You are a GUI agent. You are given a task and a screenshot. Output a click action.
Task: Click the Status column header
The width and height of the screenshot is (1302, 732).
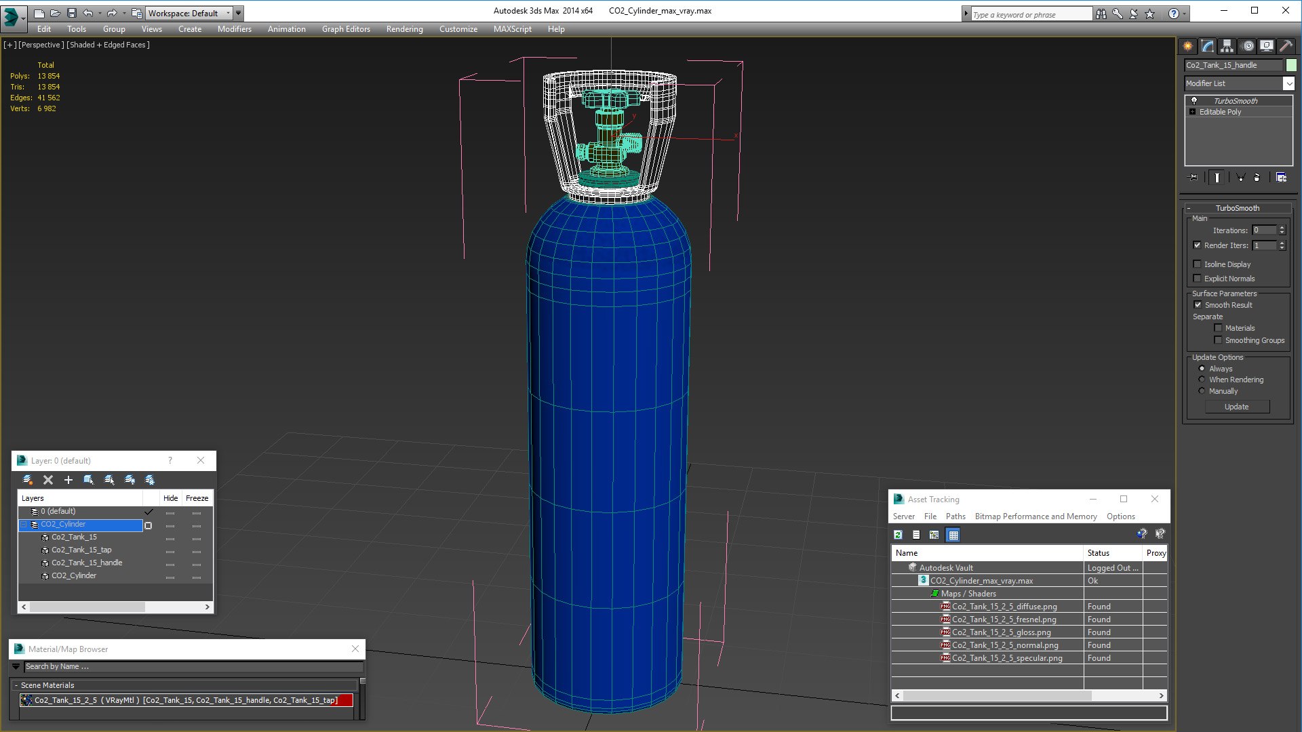(x=1113, y=553)
